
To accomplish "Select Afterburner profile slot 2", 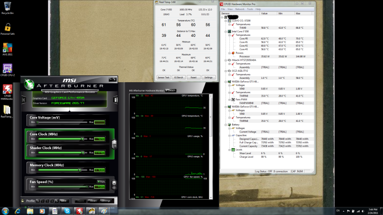I will tap(43, 201).
